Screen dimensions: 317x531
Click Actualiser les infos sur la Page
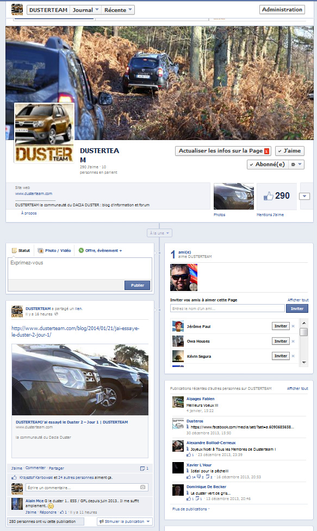click(223, 151)
